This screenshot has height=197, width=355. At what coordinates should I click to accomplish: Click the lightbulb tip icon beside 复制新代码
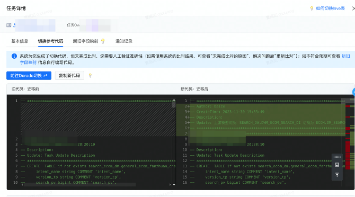coord(90,76)
